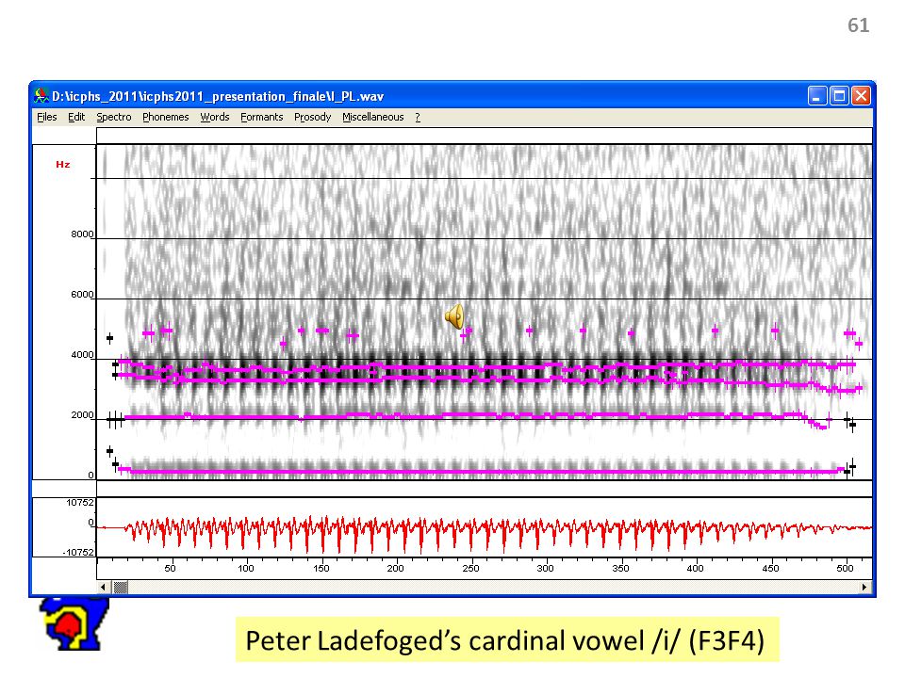
Task: Close the I_PL.wav window
Action: [861, 96]
